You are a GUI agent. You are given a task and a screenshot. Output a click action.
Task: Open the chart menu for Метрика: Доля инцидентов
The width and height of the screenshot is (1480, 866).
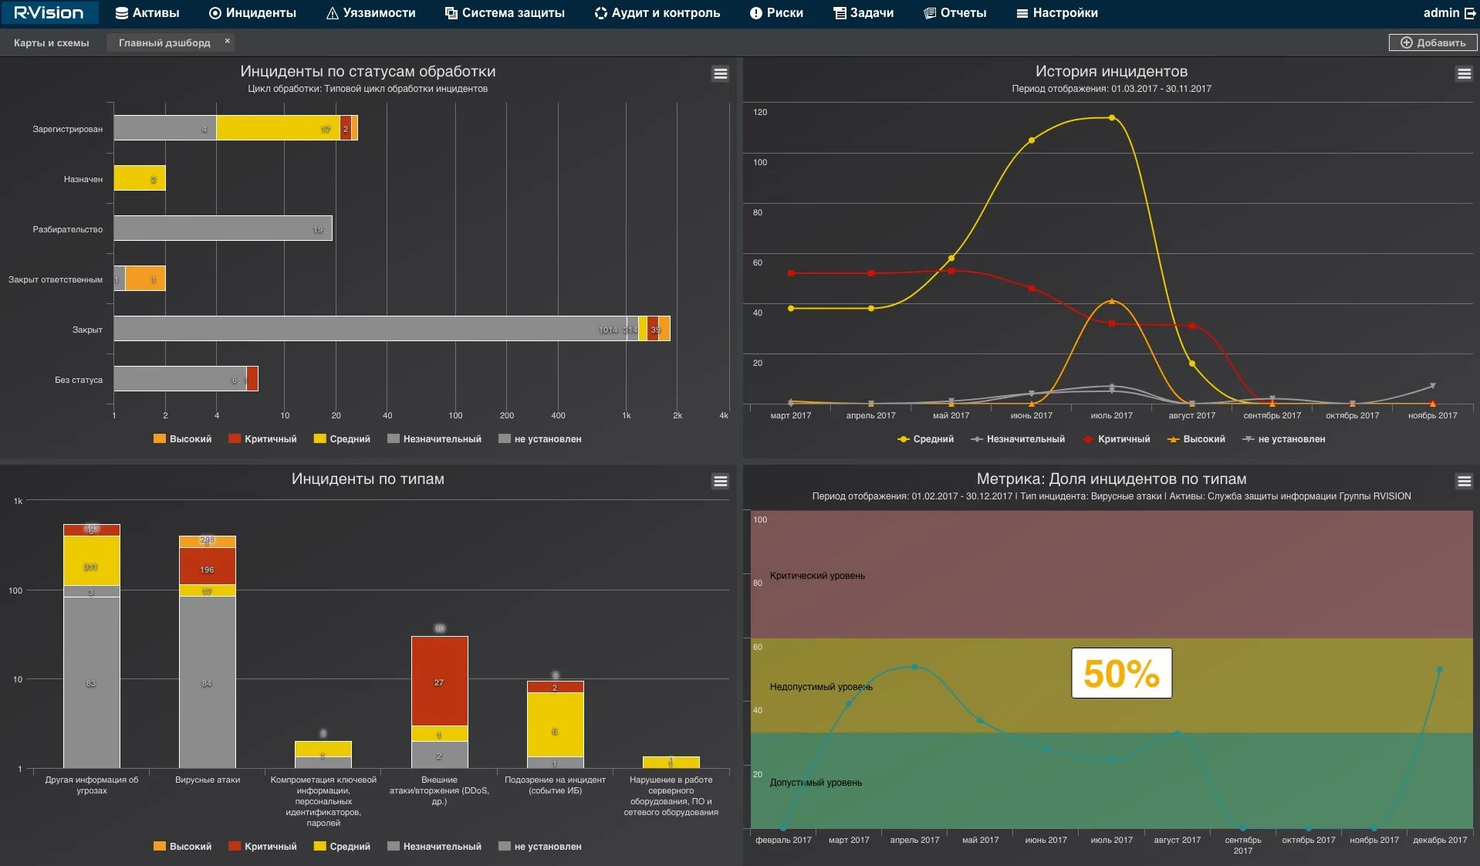point(1464,482)
